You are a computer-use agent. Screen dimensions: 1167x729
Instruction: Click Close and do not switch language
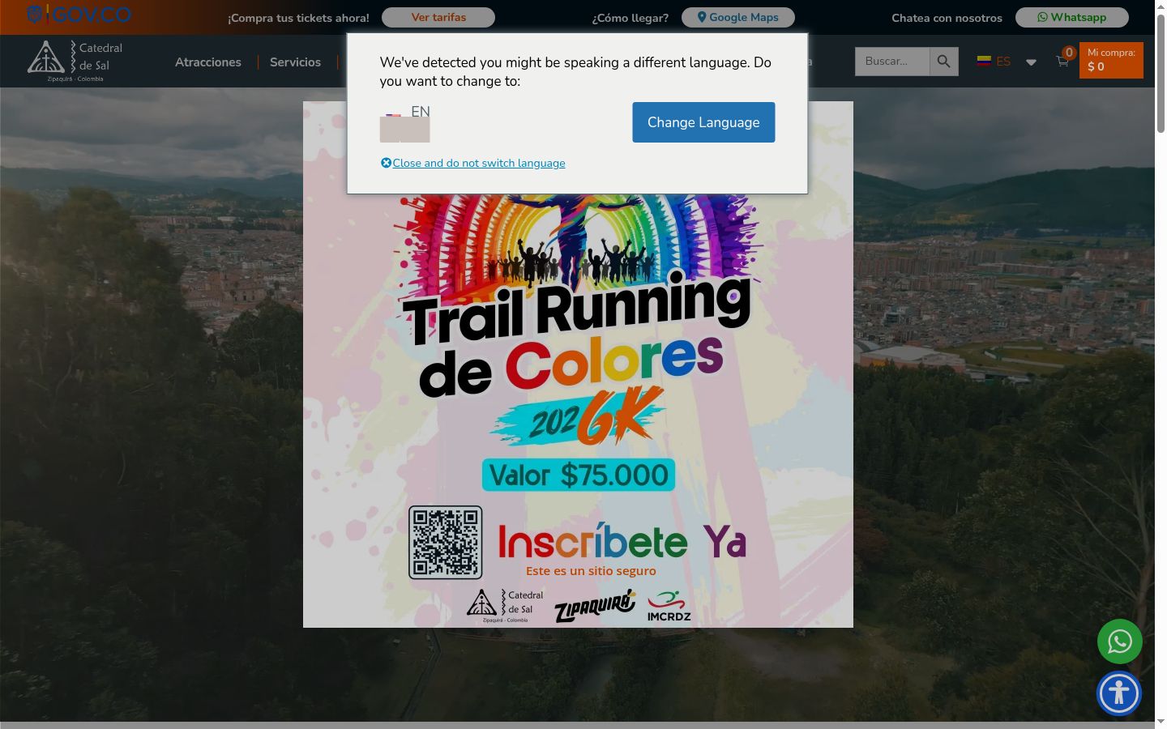pos(479,163)
